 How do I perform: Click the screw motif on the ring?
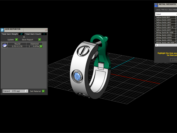[83, 51]
